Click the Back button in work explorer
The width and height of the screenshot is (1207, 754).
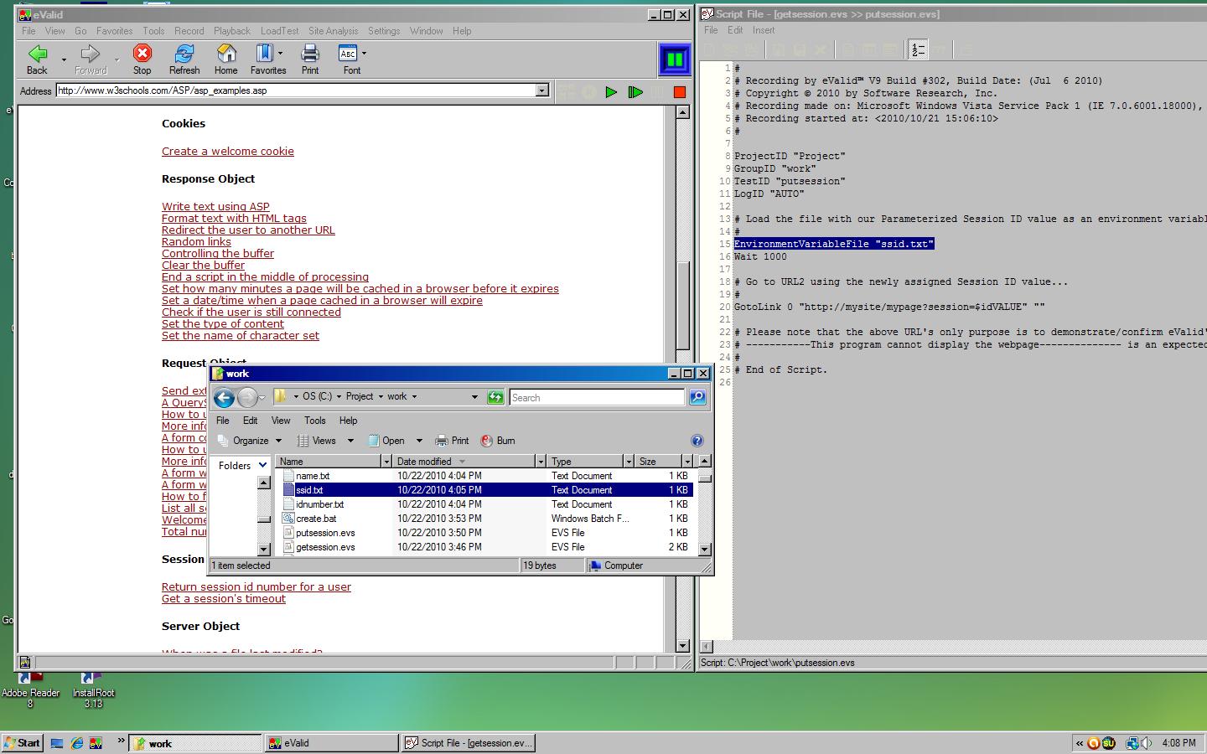224,397
